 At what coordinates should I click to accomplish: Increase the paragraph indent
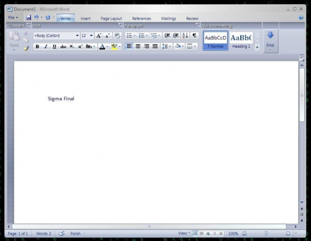pyautogui.click(x=176, y=35)
